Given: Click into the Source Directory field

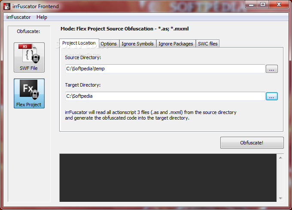Looking at the screenshot, I should [165, 69].
